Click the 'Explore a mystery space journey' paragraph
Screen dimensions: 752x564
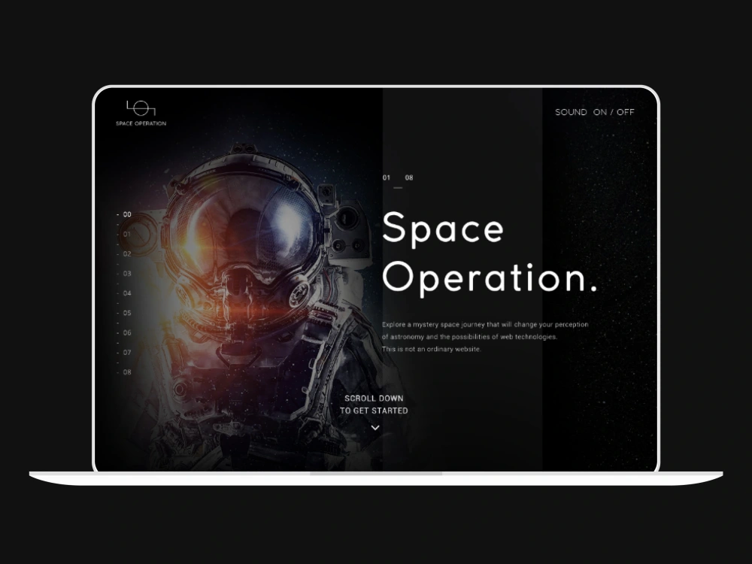click(485, 337)
